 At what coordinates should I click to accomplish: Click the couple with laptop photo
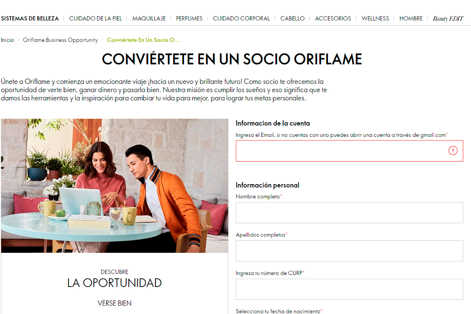[x=115, y=186]
